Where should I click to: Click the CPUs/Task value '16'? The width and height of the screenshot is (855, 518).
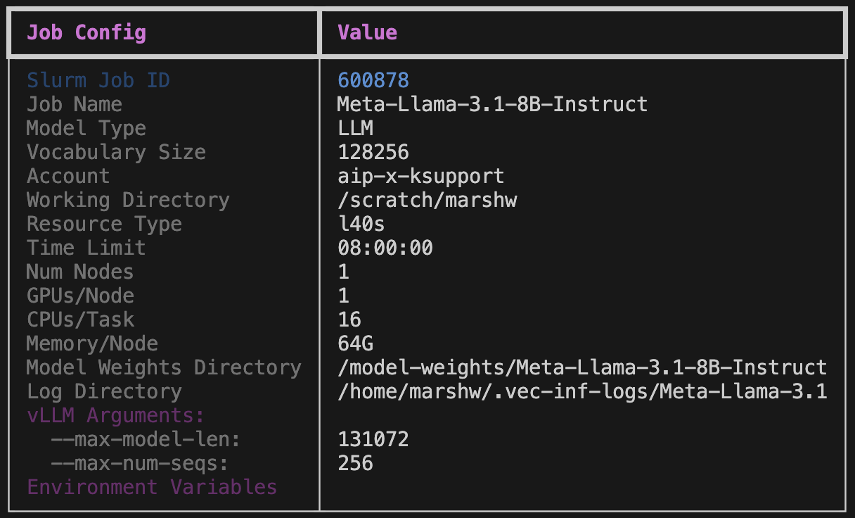tap(349, 320)
